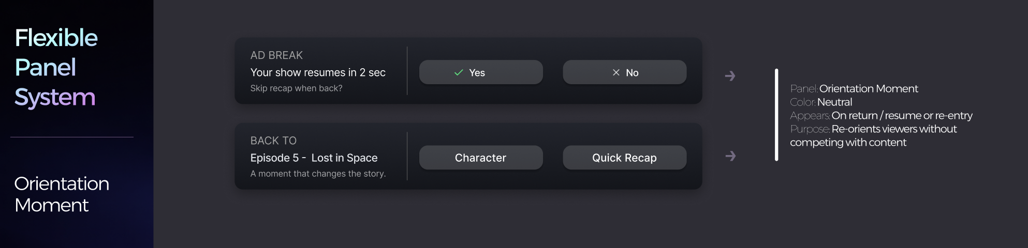Click the "Purpose: Re-orients viewers" description
This screenshot has height=248, width=1028.
(x=873, y=136)
